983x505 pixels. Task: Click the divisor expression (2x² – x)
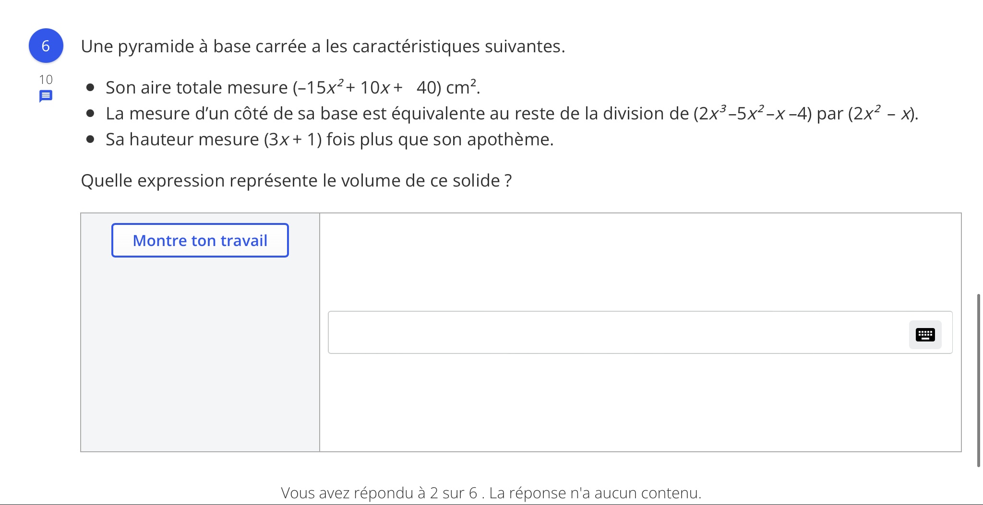tap(882, 114)
